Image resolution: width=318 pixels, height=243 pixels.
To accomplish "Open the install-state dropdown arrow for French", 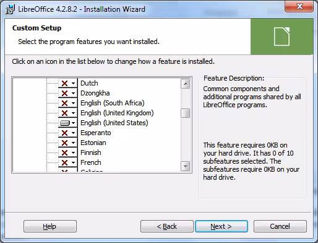I will [73, 163].
